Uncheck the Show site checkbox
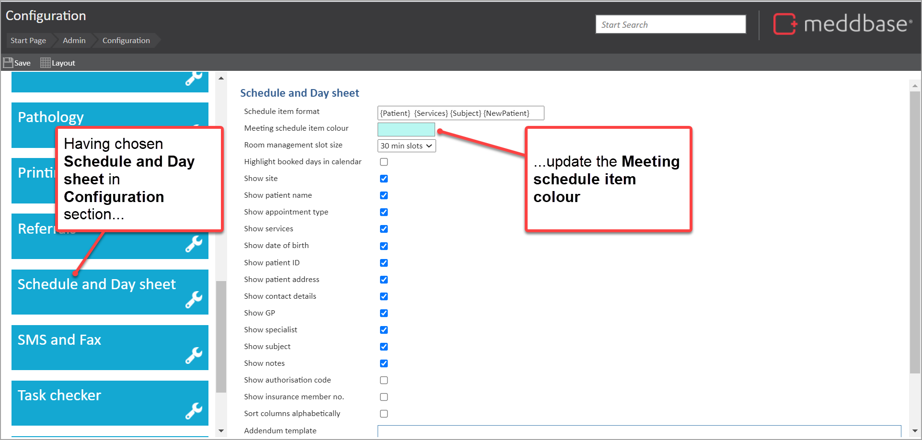This screenshot has height=440, width=922. tap(384, 179)
